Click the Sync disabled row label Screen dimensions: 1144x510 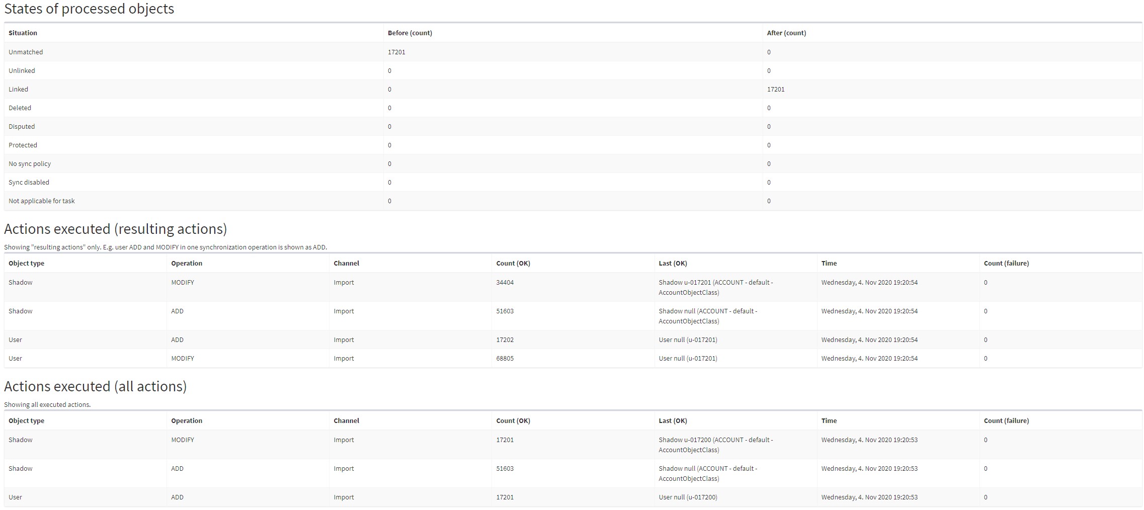(x=29, y=183)
